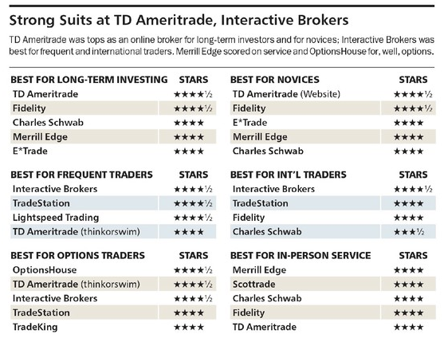
Task: Select TD Ameritrade (Website) under novices
Action: click(286, 94)
